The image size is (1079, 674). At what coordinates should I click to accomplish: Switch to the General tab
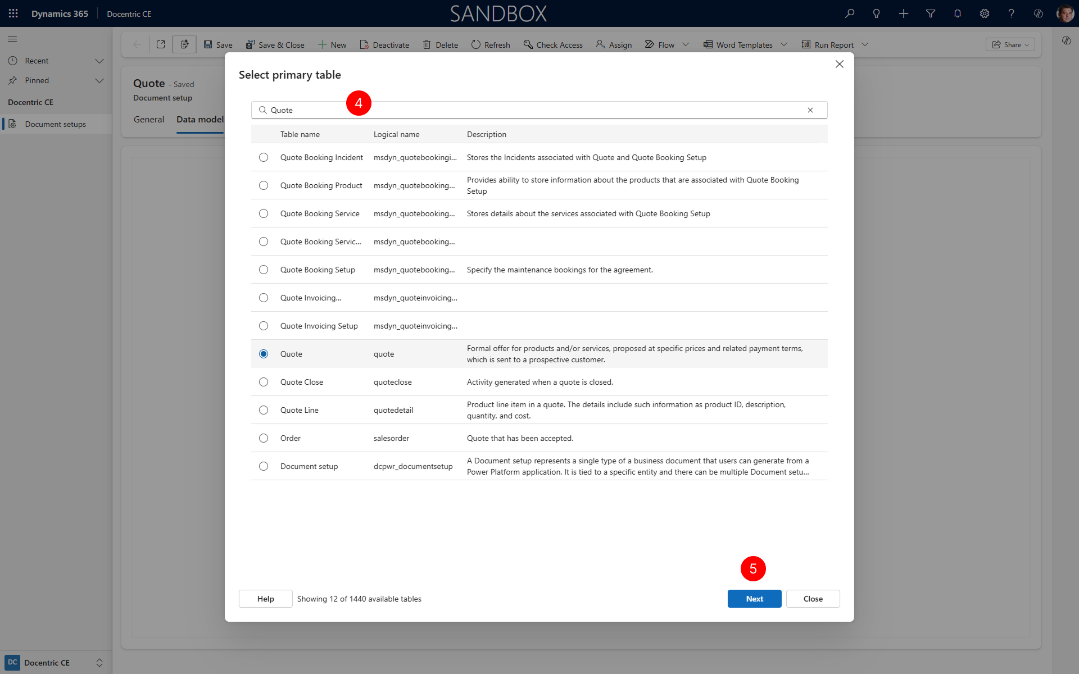(x=149, y=120)
